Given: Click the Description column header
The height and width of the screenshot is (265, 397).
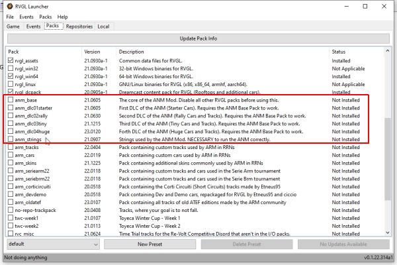Looking at the screenshot, I should (x=223, y=52).
